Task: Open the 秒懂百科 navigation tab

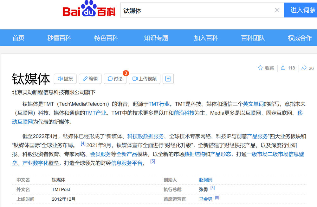Action: pos(59,38)
